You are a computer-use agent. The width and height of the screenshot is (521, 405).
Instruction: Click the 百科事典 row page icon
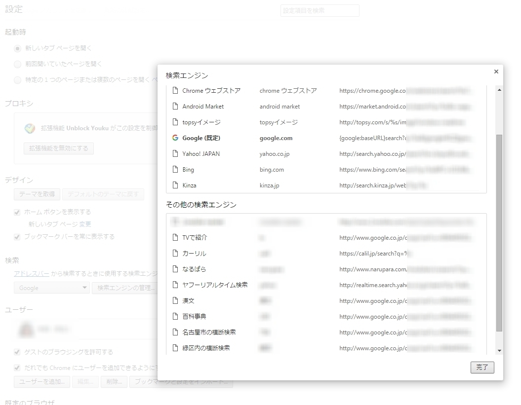point(175,316)
